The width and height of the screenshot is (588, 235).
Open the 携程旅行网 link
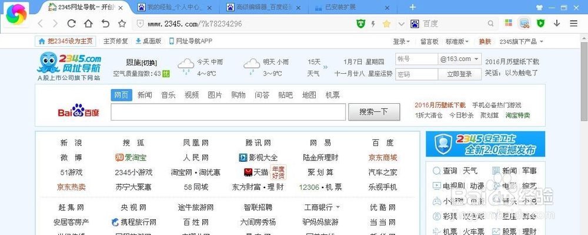[133, 222]
